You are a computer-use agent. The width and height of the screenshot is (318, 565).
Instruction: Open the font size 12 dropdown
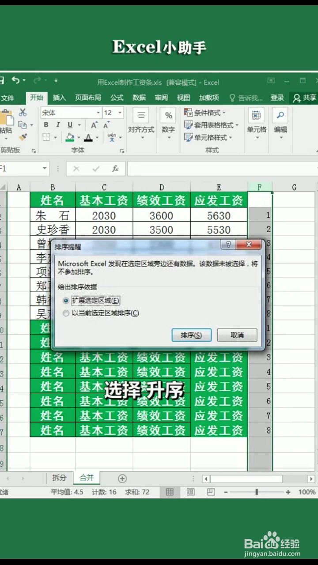(x=120, y=113)
